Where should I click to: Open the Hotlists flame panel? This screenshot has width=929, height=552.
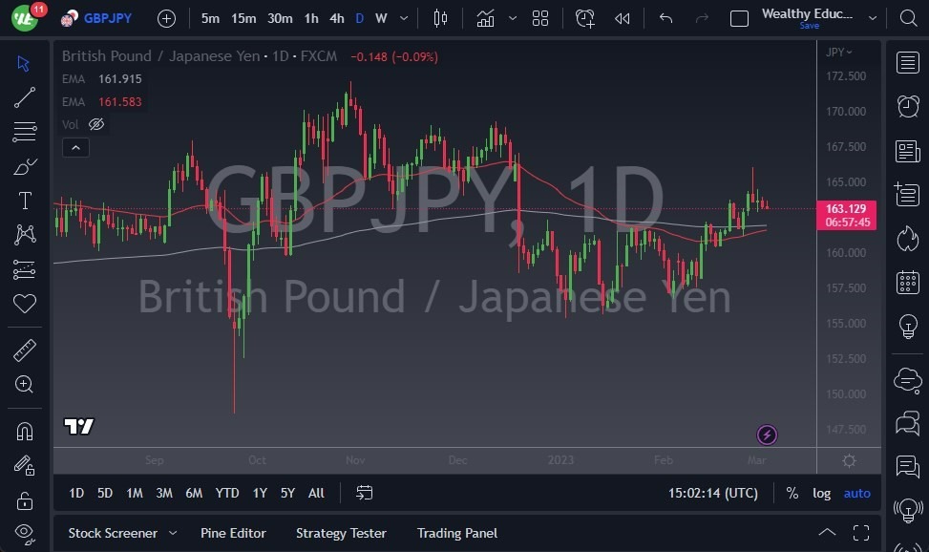(906, 239)
